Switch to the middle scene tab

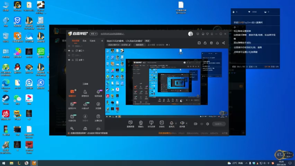(84, 41)
